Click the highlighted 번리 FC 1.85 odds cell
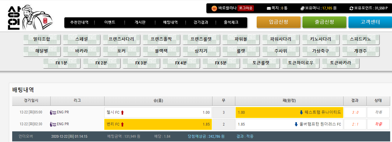The width and height of the screenshot is (392, 142). pos(158,124)
